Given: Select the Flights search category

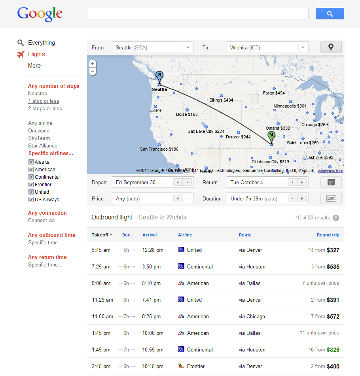Looking at the screenshot, I should (36, 54).
